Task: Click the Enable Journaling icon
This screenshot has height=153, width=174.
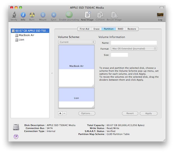Action: click(69, 15)
